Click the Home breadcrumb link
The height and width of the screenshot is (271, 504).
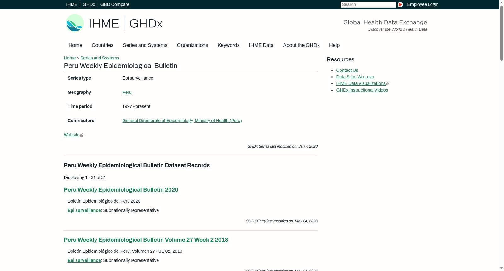[70, 58]
